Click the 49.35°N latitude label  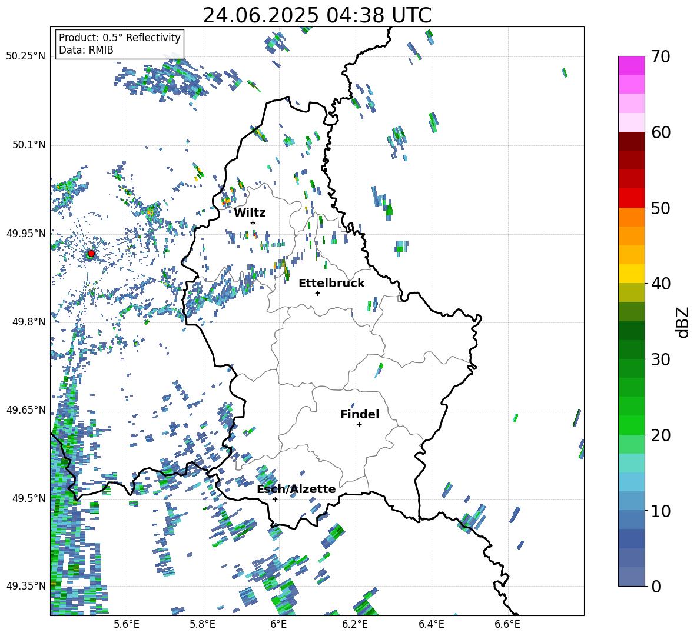[26, 586]
